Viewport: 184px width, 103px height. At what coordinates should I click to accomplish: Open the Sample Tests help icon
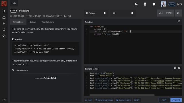[179, 68]
